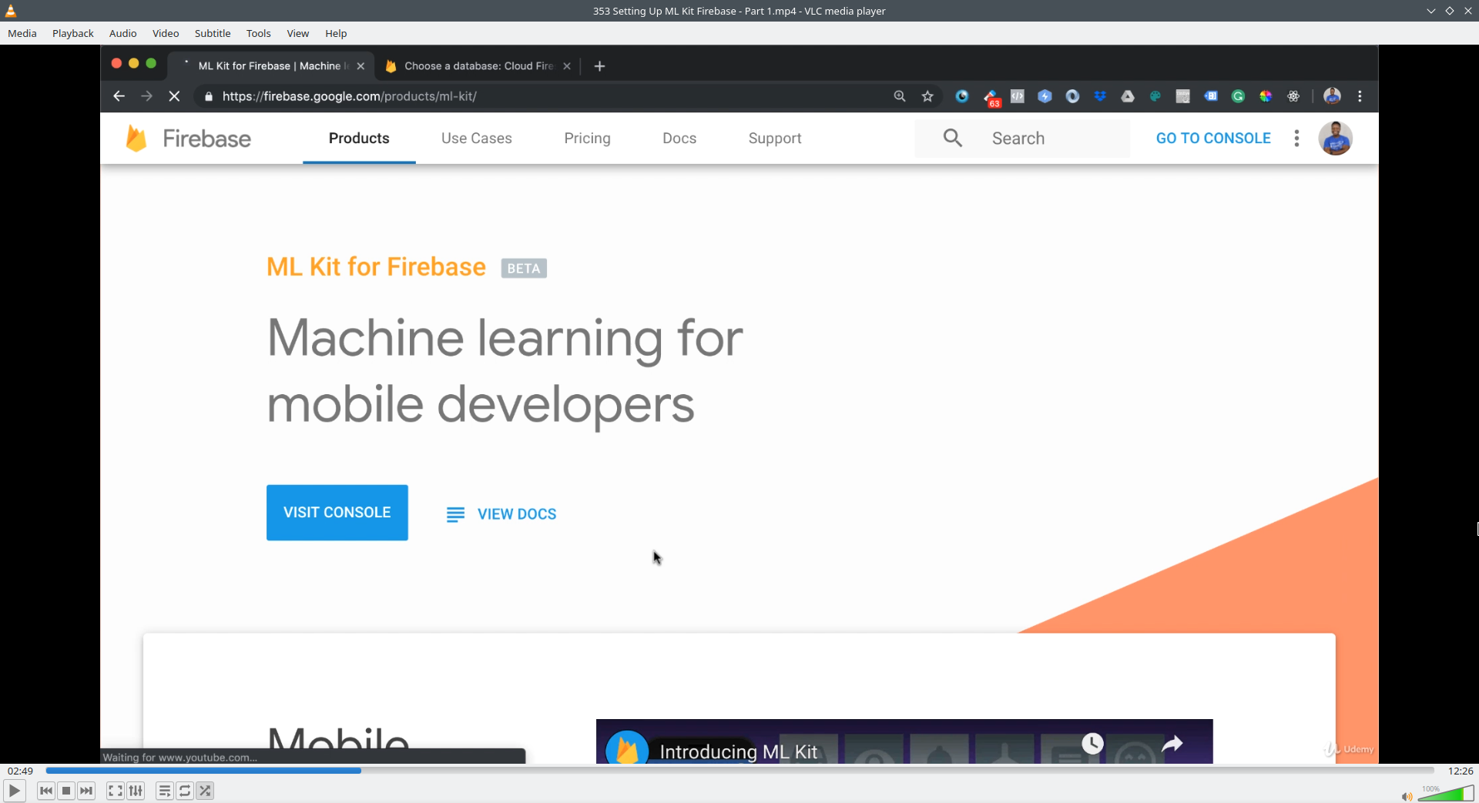Open the Chrome three-dot menu
This screenshot has width=1479, height=803.
(x=1360, y=96)
